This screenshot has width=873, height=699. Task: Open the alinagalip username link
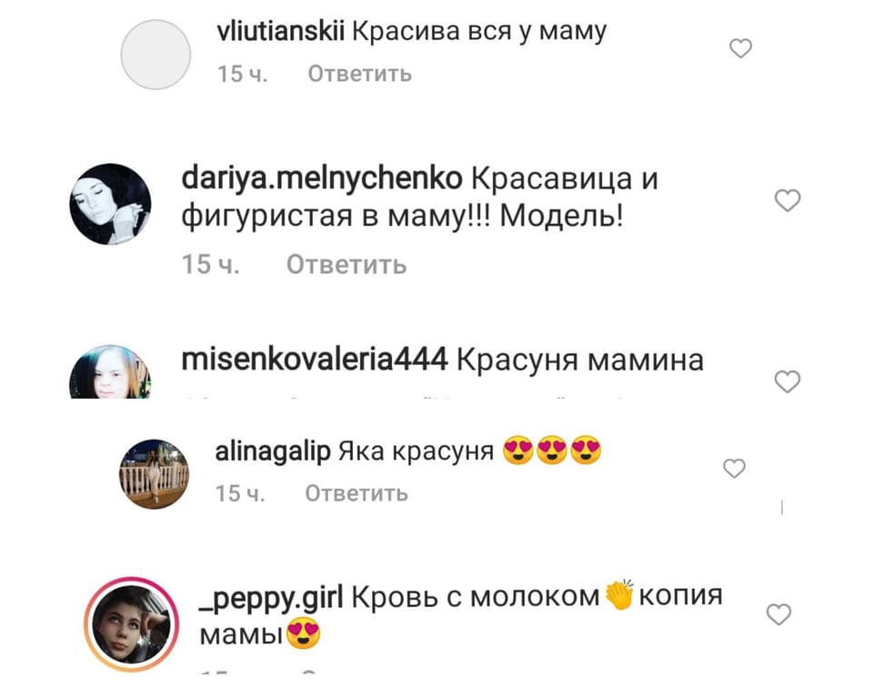pyautogui.click(x=273, y=451)
